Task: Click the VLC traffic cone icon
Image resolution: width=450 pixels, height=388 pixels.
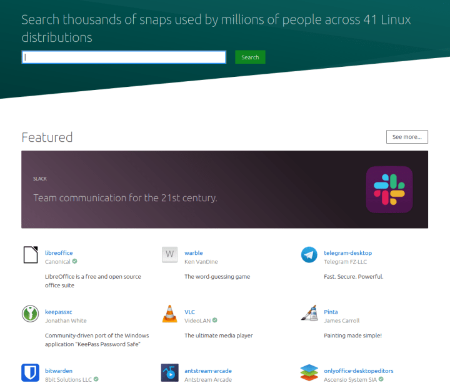Action: pyautogui.click(x=169, y=314)
